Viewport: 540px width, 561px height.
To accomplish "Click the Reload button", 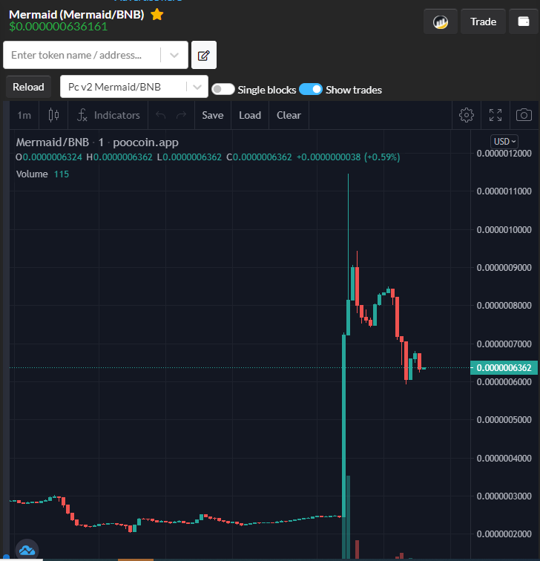I will [x=29, y=87].
